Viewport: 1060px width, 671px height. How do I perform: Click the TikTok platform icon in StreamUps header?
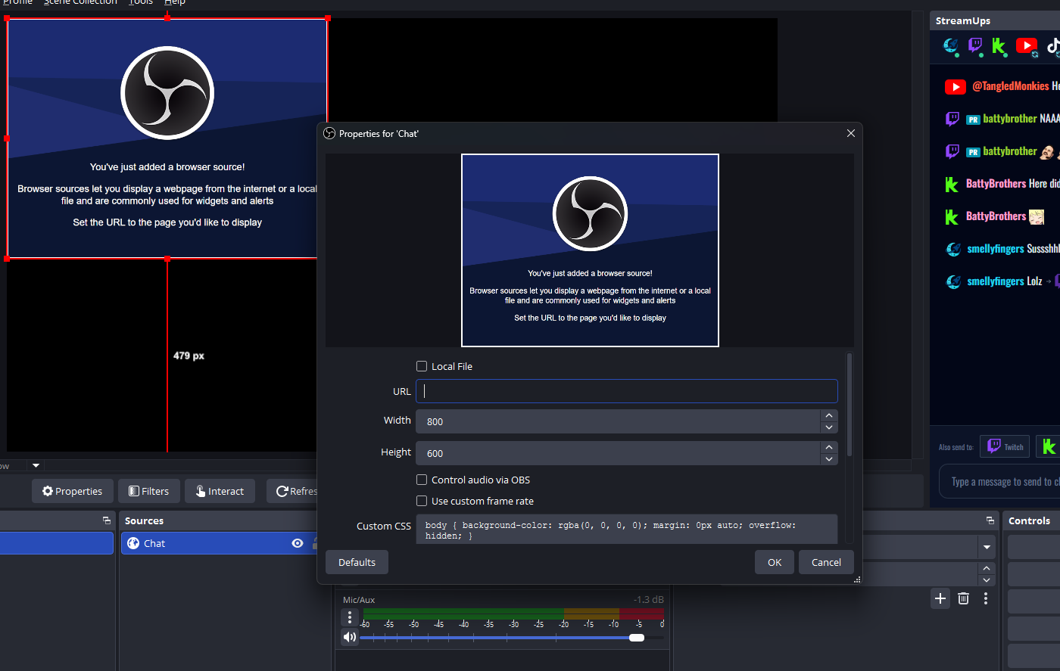pos(1053,46)
